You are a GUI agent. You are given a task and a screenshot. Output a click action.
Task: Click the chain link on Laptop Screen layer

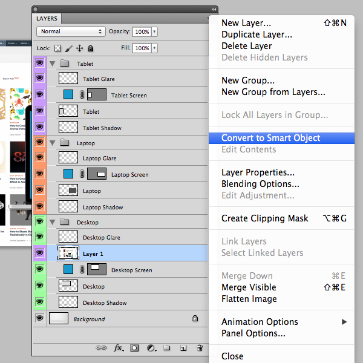point(82,174)
